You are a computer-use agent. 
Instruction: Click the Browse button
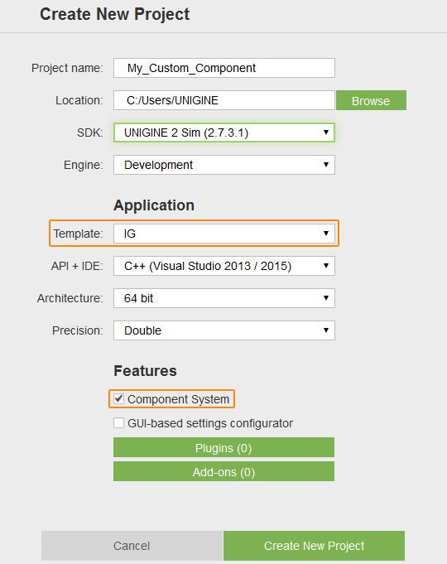tap(371, 100)
